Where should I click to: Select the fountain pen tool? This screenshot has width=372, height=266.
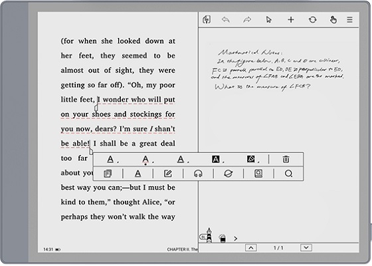tap(209, 235)
